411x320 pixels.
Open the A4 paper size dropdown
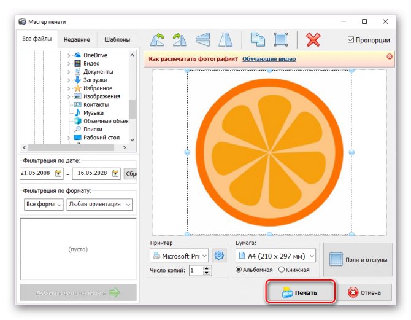(275, 256)
